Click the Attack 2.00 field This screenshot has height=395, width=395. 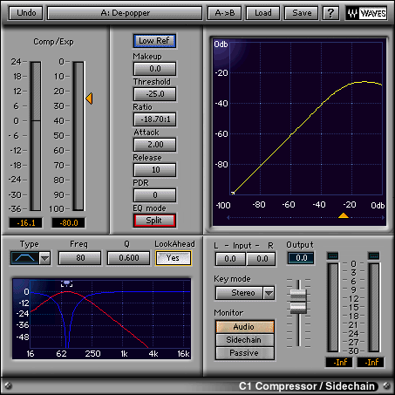[x=154, y=145]
